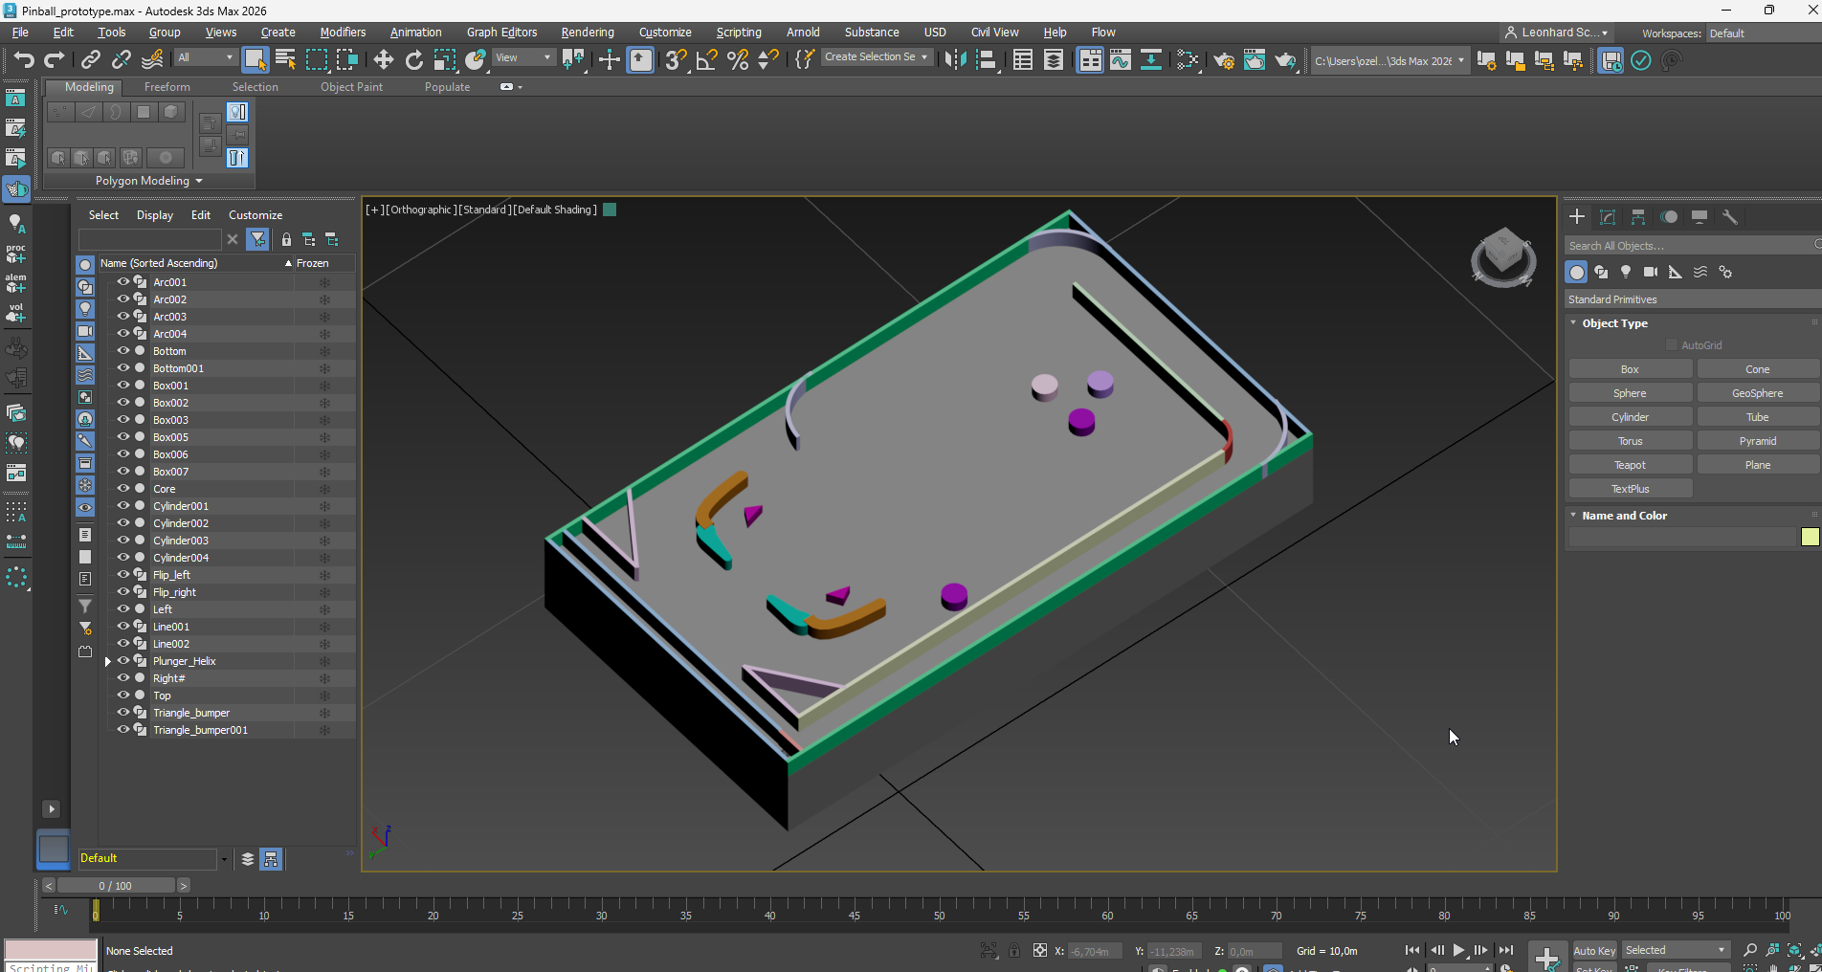
Task: Activate the Select and Rotate tool
Action: pyautogui.click(x=413, y=60)
